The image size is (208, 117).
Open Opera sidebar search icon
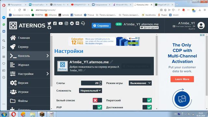(x=4, y=41)
